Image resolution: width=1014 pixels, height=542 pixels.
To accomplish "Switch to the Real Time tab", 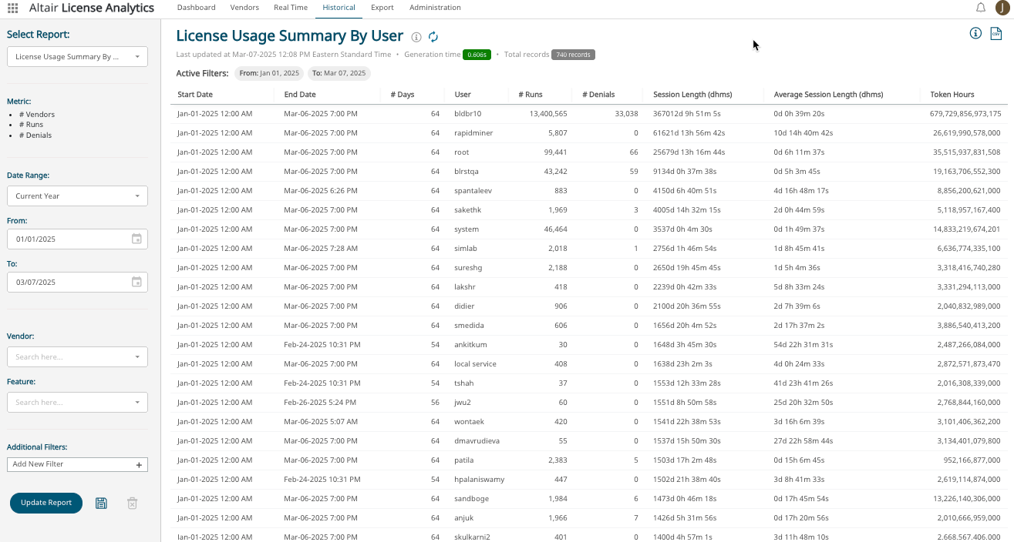I will point(291,8).
